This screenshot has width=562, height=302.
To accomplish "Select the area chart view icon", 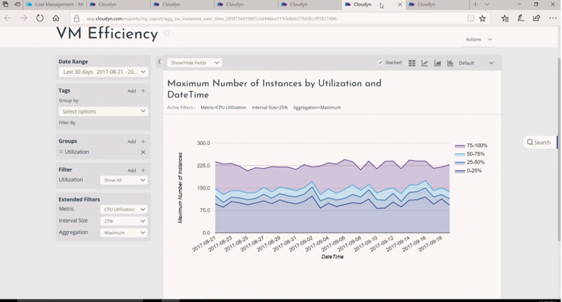I will [x=437, y=63].
